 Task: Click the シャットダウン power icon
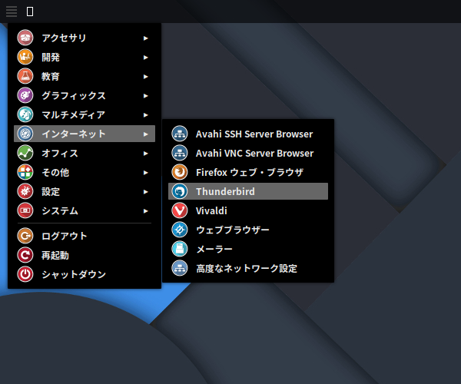tap(25, 274)
